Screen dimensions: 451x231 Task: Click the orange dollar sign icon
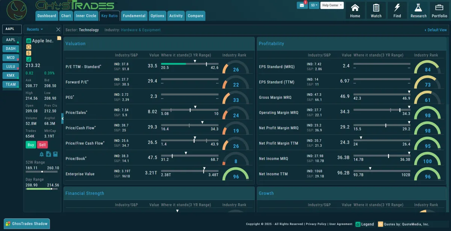pos(29,53)
